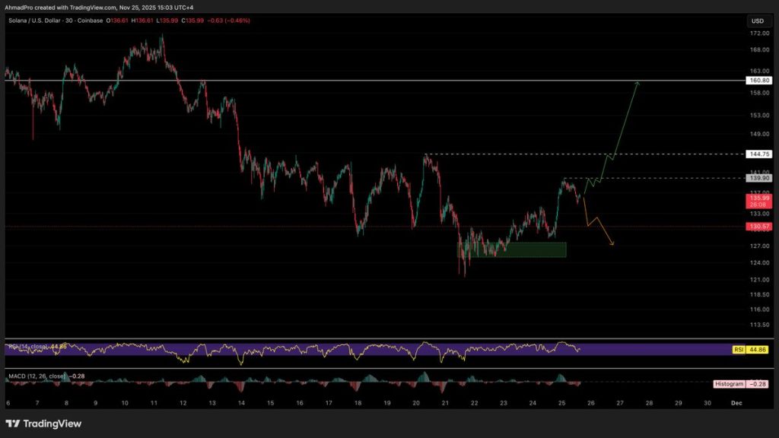Click the 160.80 target price label on the price scale
Screen dimensions: 779x438
(x=758, y=80)
